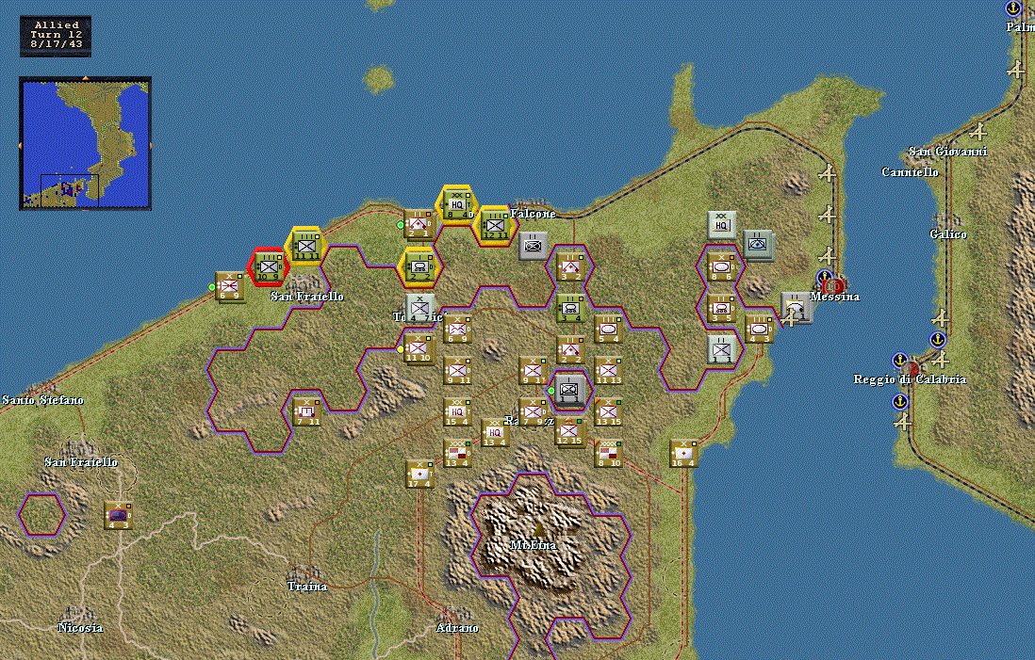The width and height of the screenshot is (1035, 660).
Task: Select the gray XX HQ counter west of Messina
Action: pyautogui.click(x=721, y=226)
